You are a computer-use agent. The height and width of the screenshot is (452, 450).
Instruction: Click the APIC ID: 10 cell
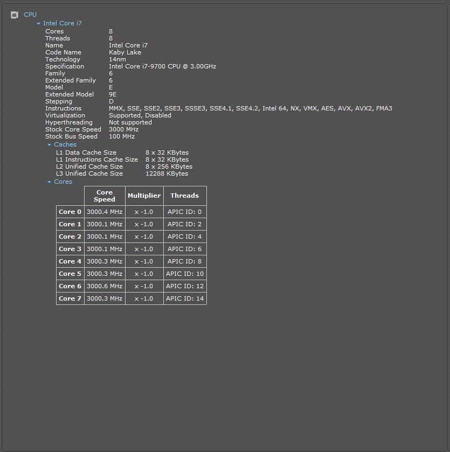click(x=185, y=274)
